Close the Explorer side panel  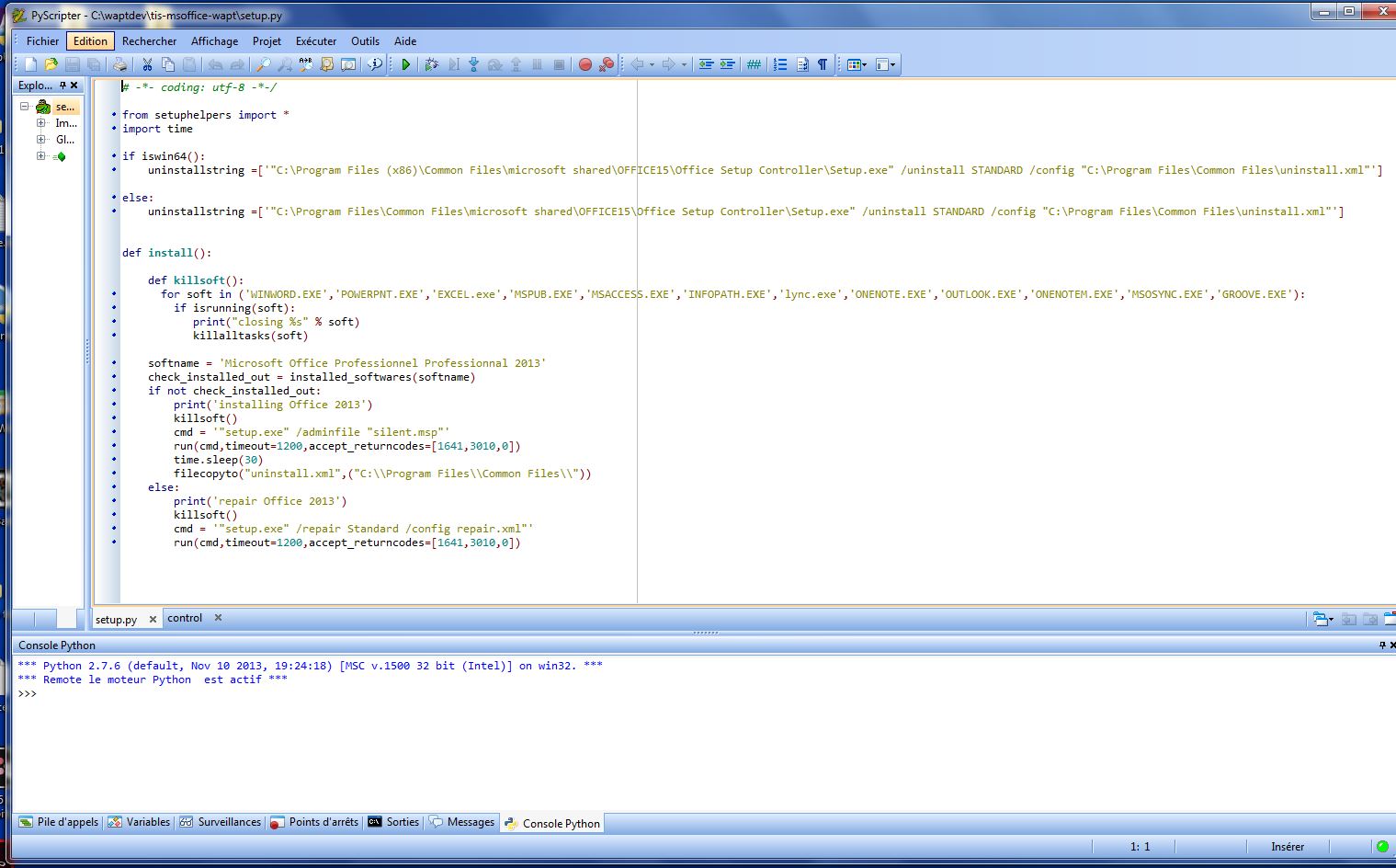point(75,85)
